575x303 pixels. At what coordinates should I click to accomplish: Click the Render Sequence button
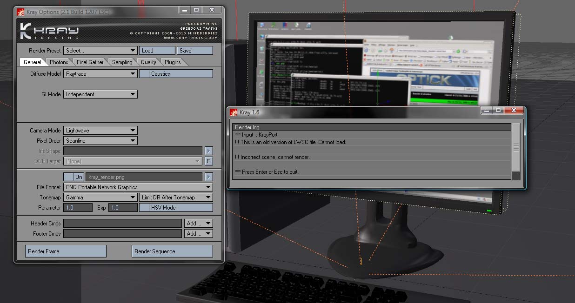[172, 251]
